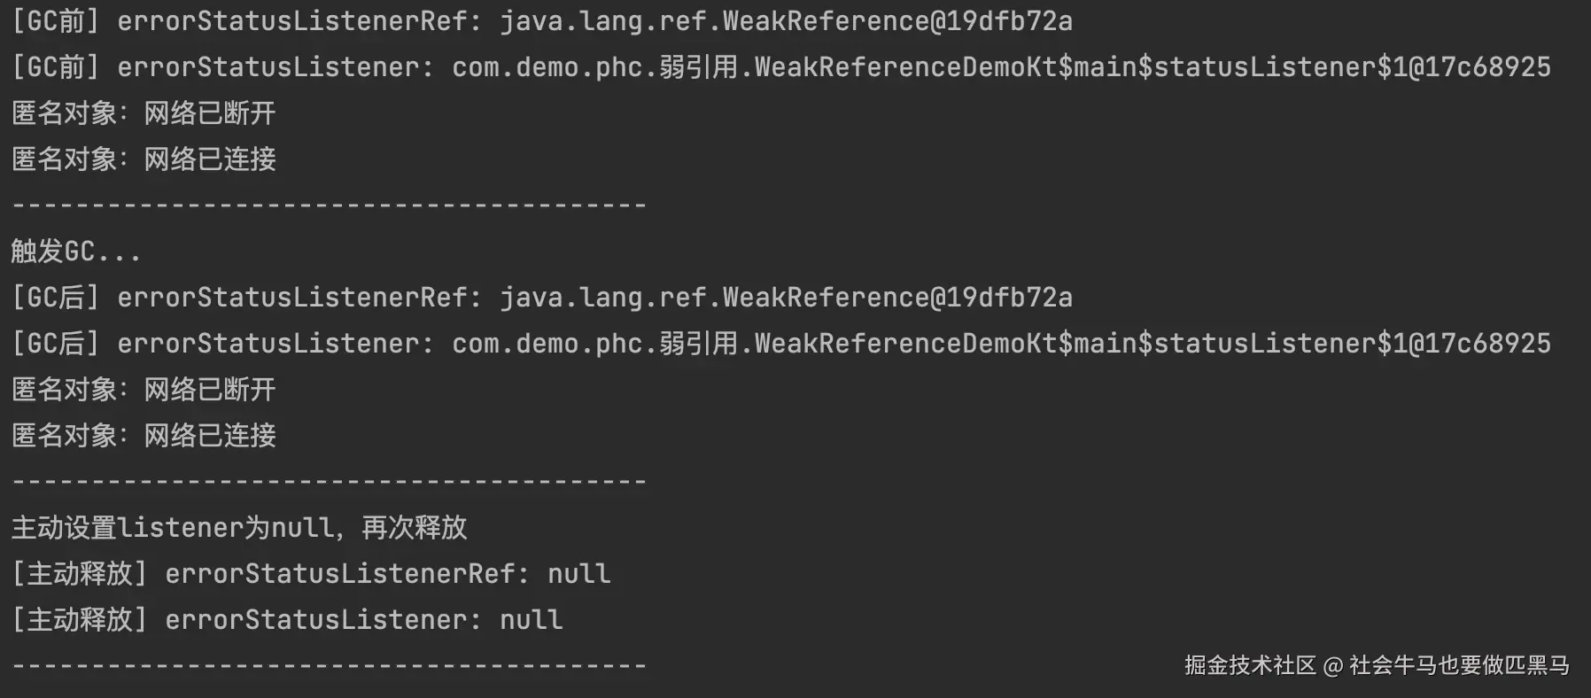Click 网络已连接 line after GC后 output

[144, 436]
